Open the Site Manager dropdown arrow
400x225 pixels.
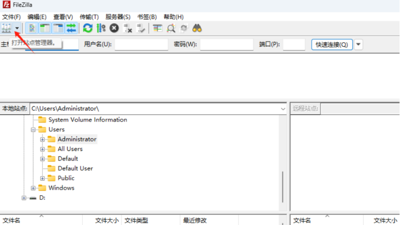[x=17, y=28]
